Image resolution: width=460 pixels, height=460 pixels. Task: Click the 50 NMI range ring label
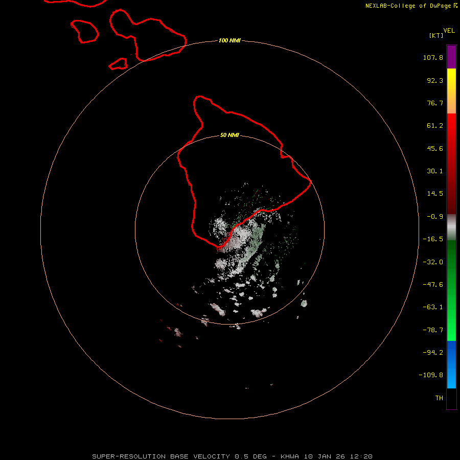(x=229, y=135)
